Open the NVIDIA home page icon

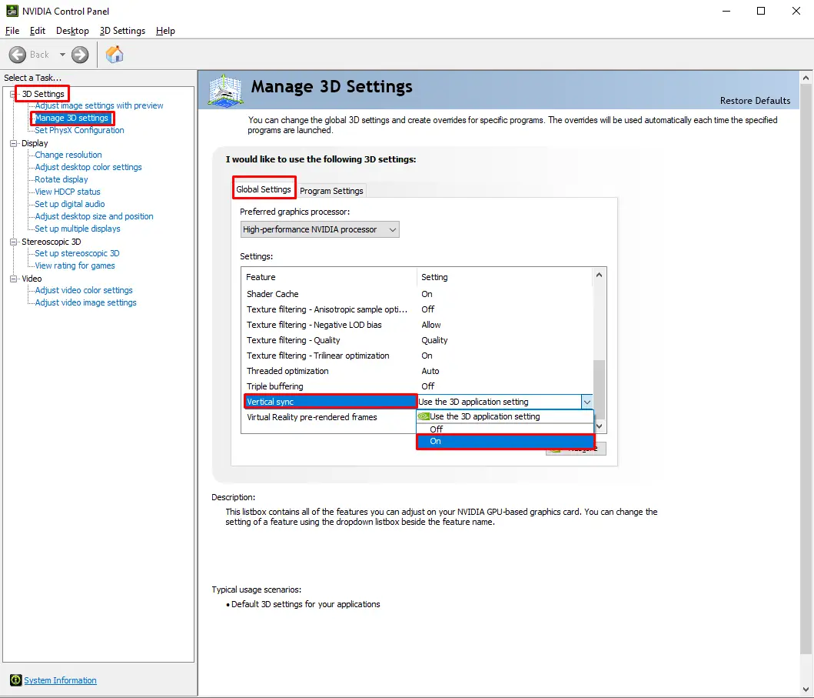click(x=115, y=54)
